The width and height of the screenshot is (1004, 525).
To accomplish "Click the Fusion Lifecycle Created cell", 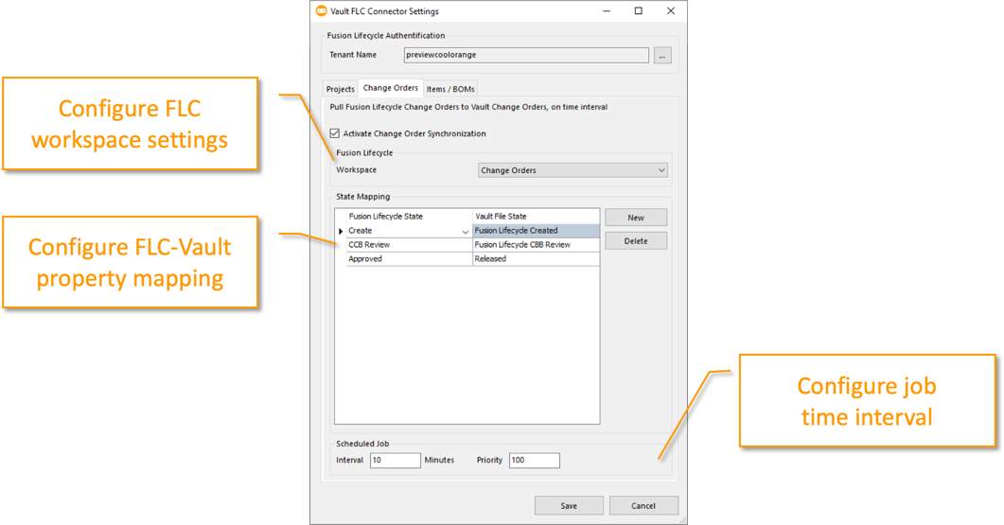I will pyautogui.click(x=536, y=231).
